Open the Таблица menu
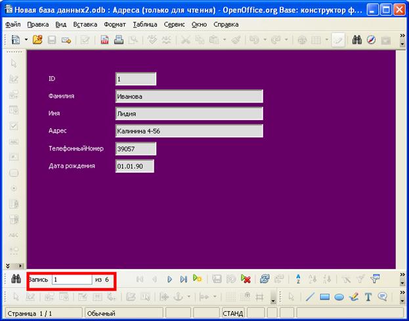Screen dimensions: 409x321 tap(145, 24)
